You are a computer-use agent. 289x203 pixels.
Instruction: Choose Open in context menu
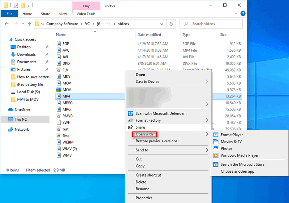pos(140,75)
